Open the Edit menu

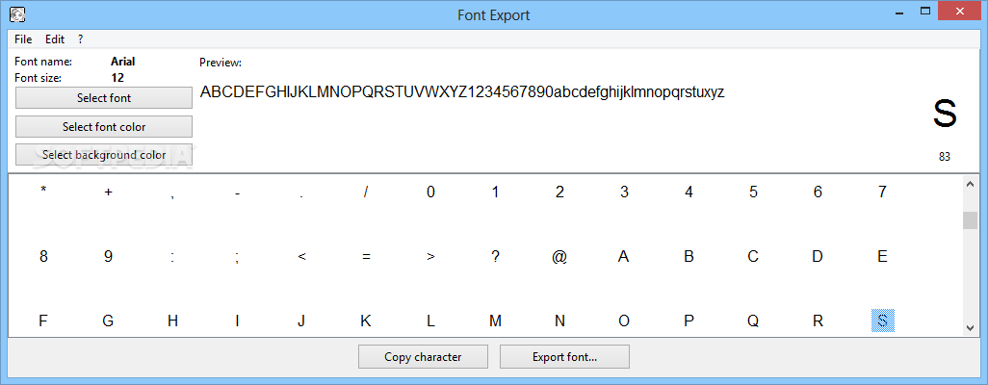click(x=55, y=39)
